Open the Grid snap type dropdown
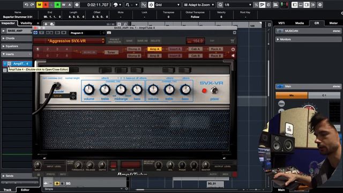The height and width of the screenshot is (193, 343). pos(167,5)
